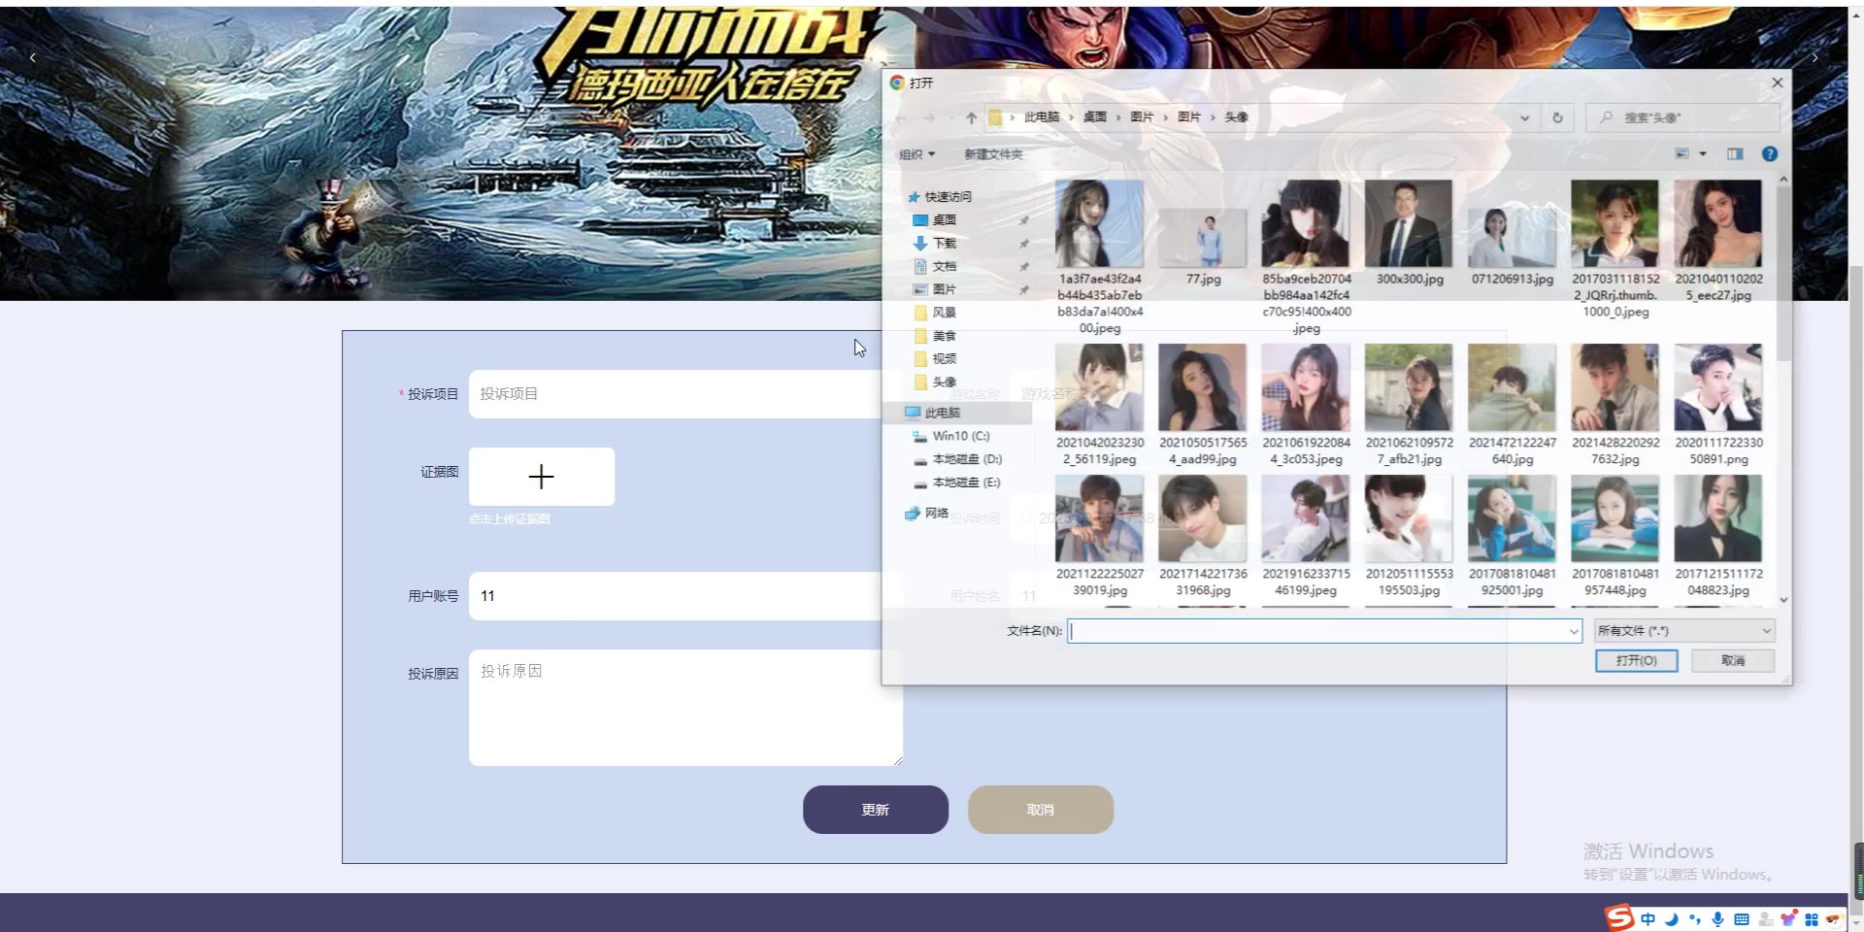Click the 搜索"头像" search box
The height and width of the screenshot is (932, 1864).
(1683, 117)
